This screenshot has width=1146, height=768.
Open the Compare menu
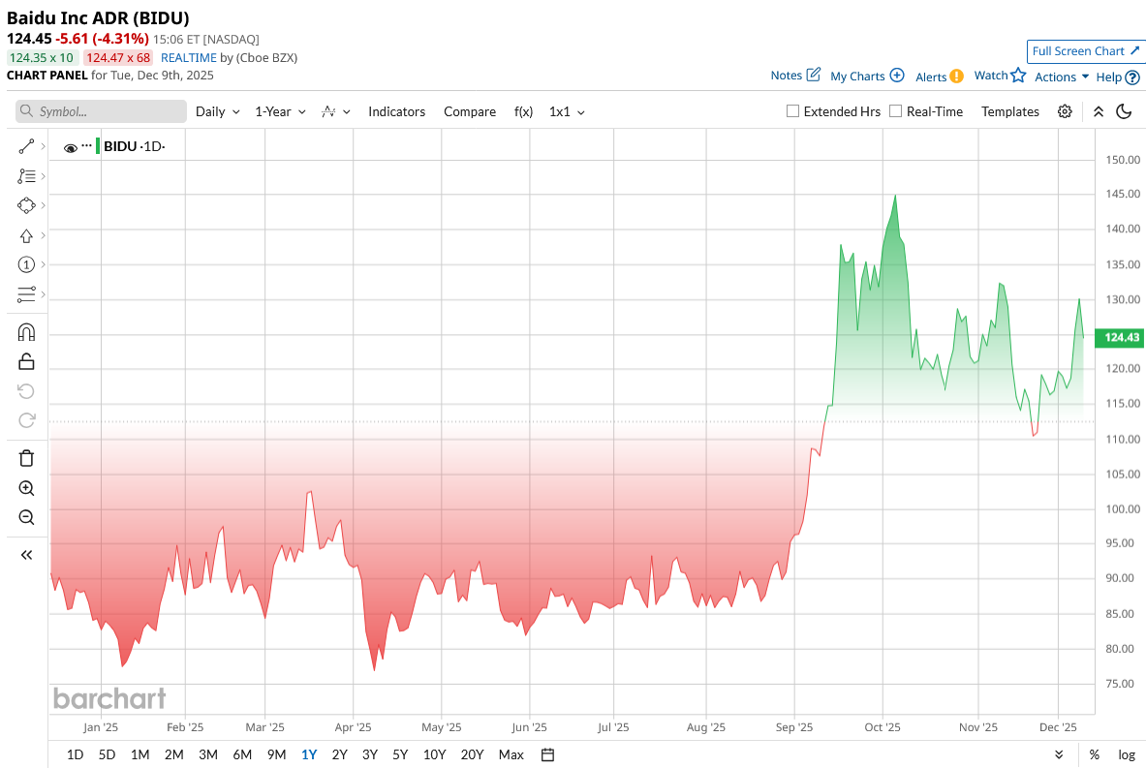pos(470,111)
